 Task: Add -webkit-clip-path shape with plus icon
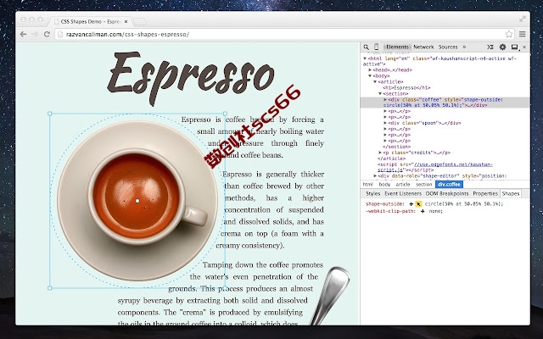click(x=423, y=211)
